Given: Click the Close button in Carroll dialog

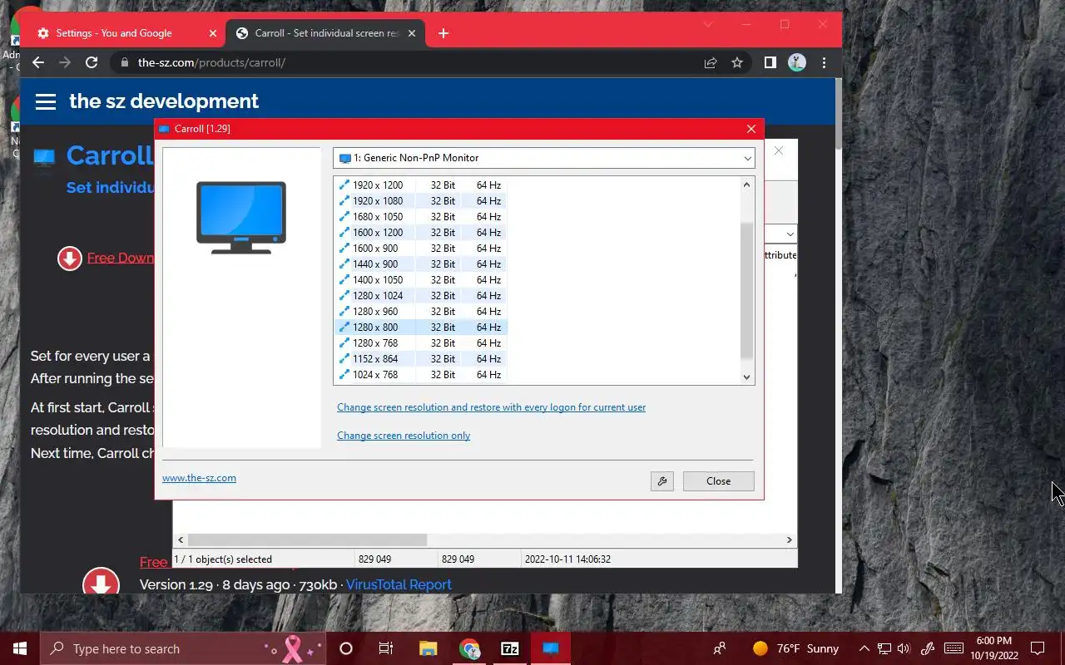Looking at the screenshot, I should [x=718, y=481].
